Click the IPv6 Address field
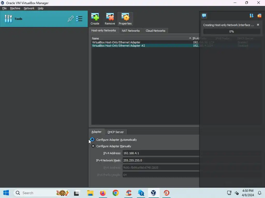 click(161, 168)
